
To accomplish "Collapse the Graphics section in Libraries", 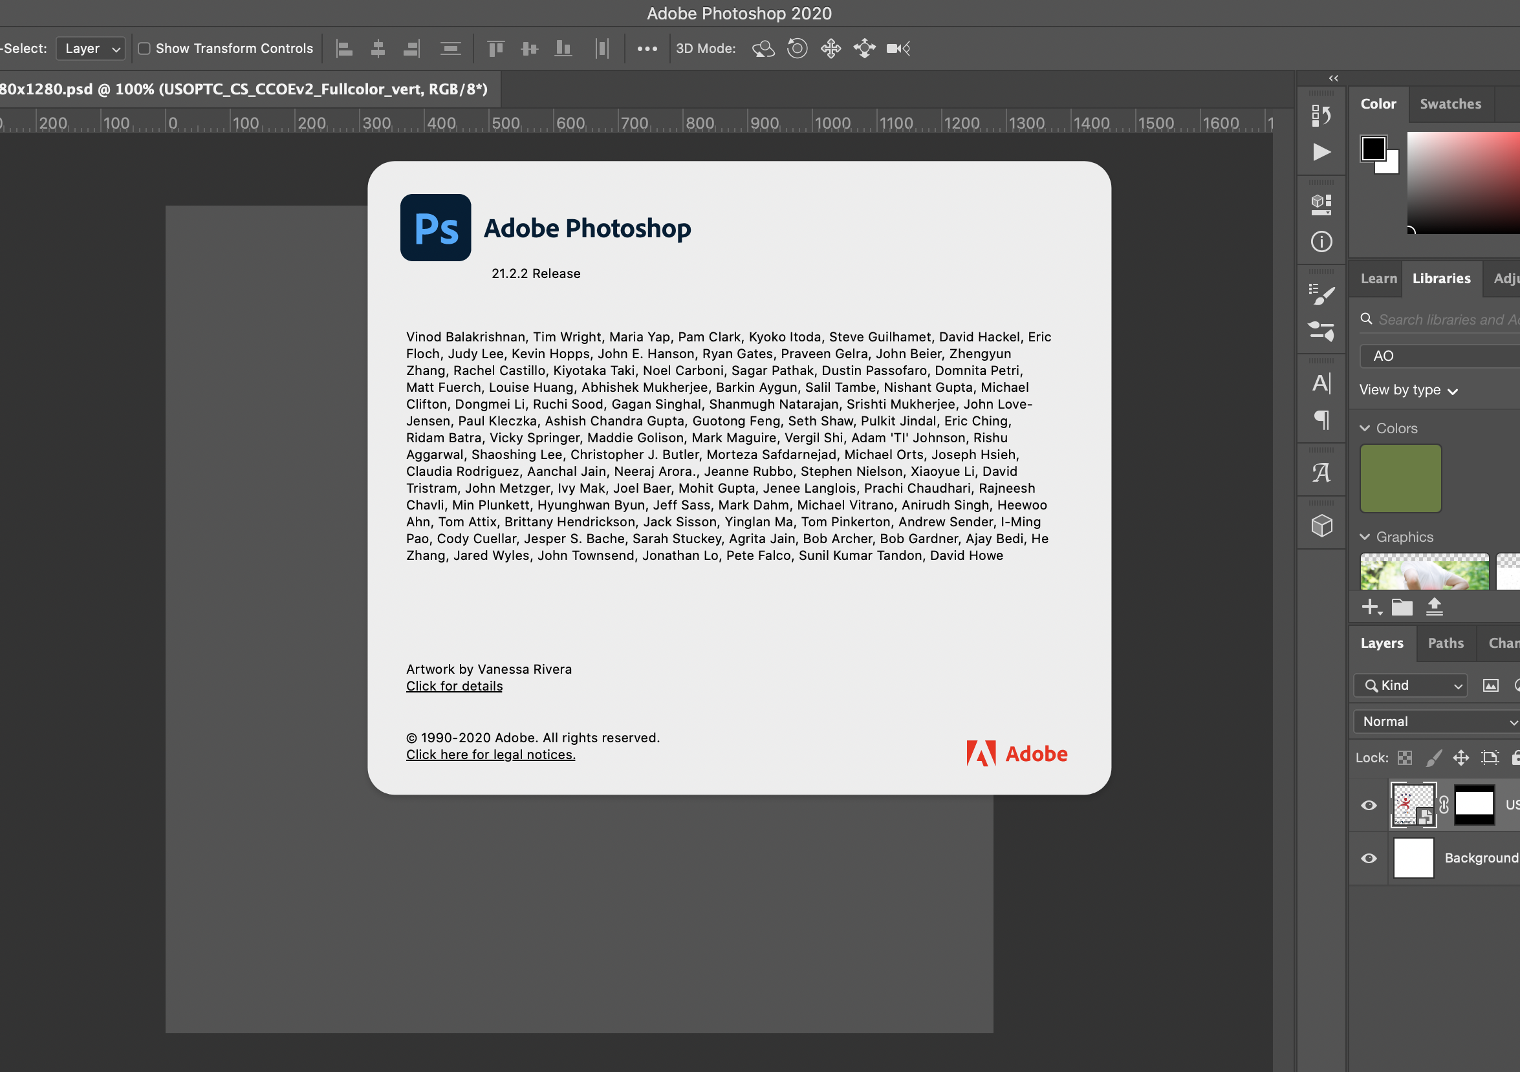I will 1364,537.
